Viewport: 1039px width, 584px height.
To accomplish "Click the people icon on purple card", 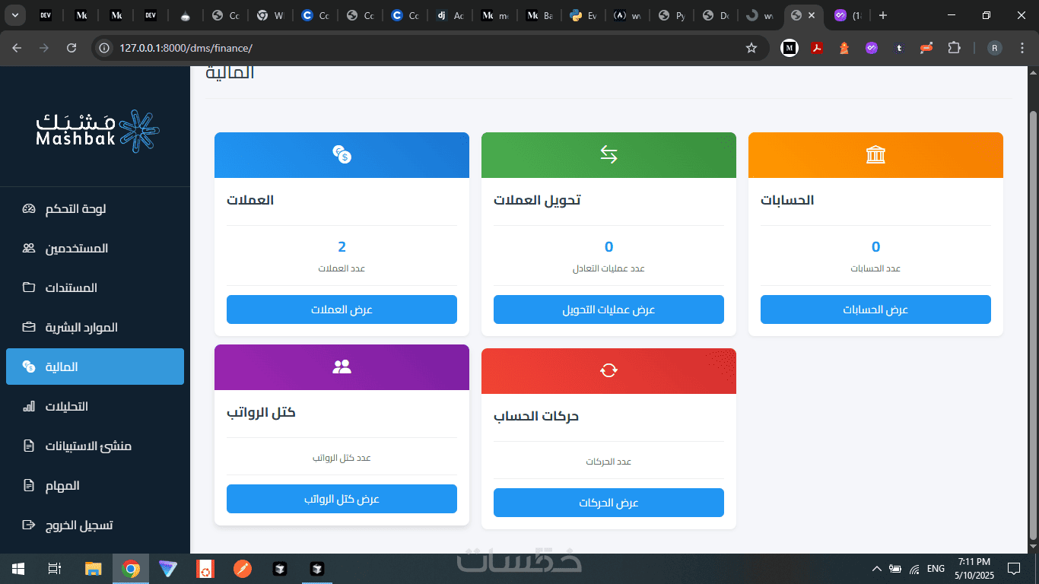I will (342, 367).
